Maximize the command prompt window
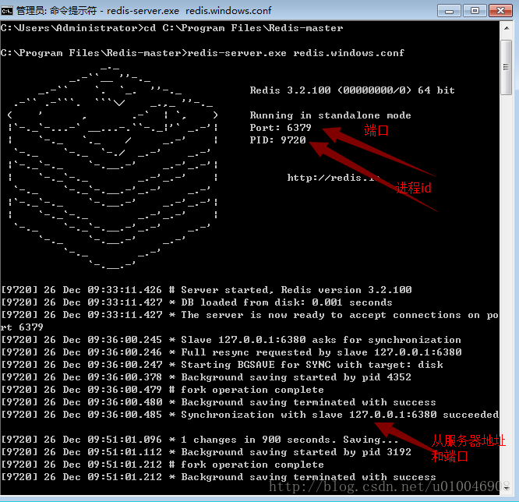Image resolution: width=519 pixels, height=502 pixels. (x=475, y=11)
